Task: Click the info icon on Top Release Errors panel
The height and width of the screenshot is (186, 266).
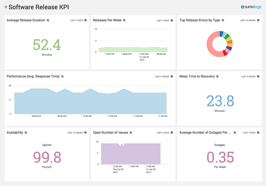Action: pyautogui.click(x=259, y=21)
